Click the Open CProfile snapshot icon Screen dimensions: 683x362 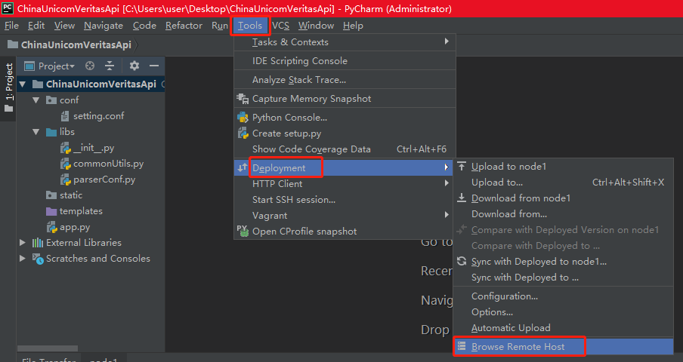[243, 232]
